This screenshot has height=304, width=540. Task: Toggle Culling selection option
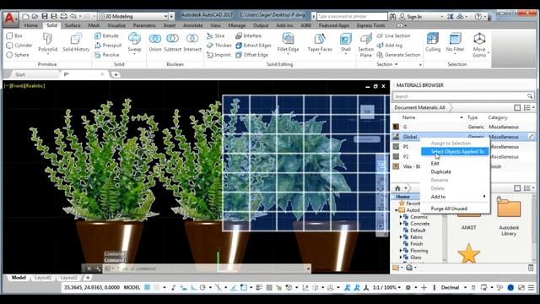(x=433, y=43)
